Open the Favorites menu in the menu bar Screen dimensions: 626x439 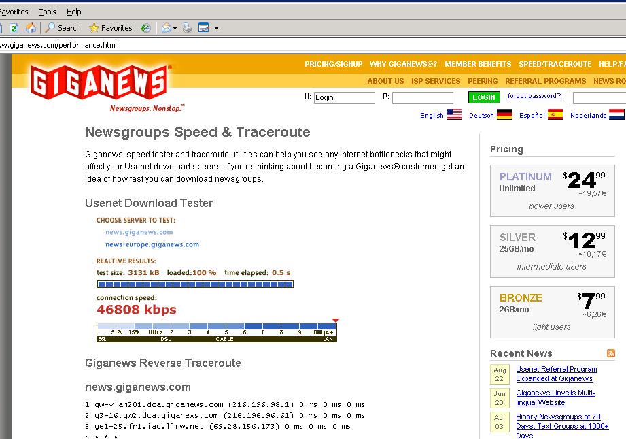[14, 12]
